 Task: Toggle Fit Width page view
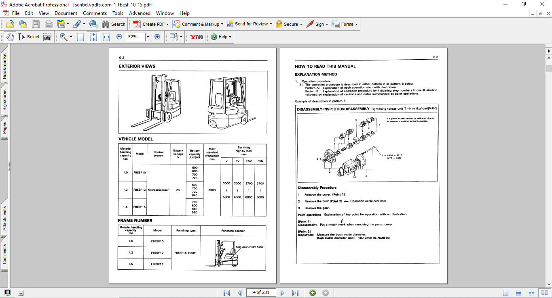pos(106,37)
